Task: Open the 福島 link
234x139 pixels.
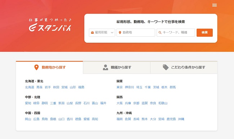Action: click(x=81, y=87)
